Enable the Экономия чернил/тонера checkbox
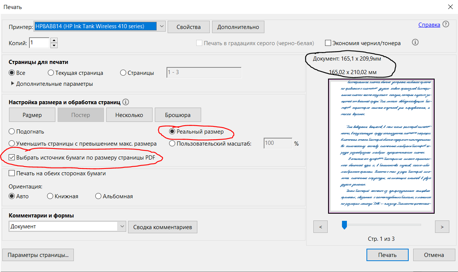 click(328, 43)
